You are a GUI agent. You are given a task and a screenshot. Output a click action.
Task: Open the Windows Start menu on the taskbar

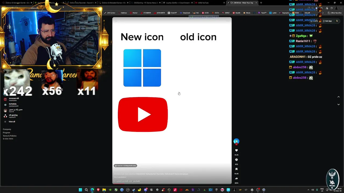pyautogui.click(x=80, y=190)
